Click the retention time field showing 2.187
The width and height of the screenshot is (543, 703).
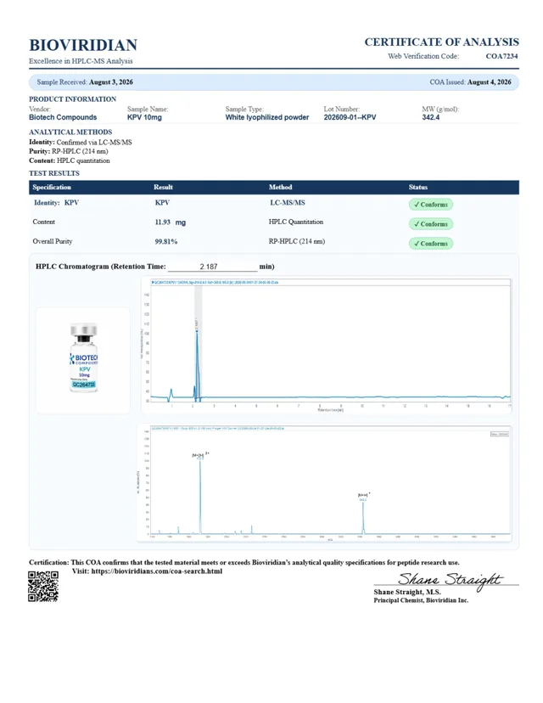click(x=212, y=267)
